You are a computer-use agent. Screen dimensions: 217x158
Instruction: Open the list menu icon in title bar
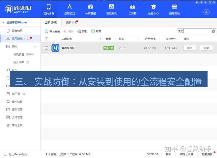(x=201, y=2)
